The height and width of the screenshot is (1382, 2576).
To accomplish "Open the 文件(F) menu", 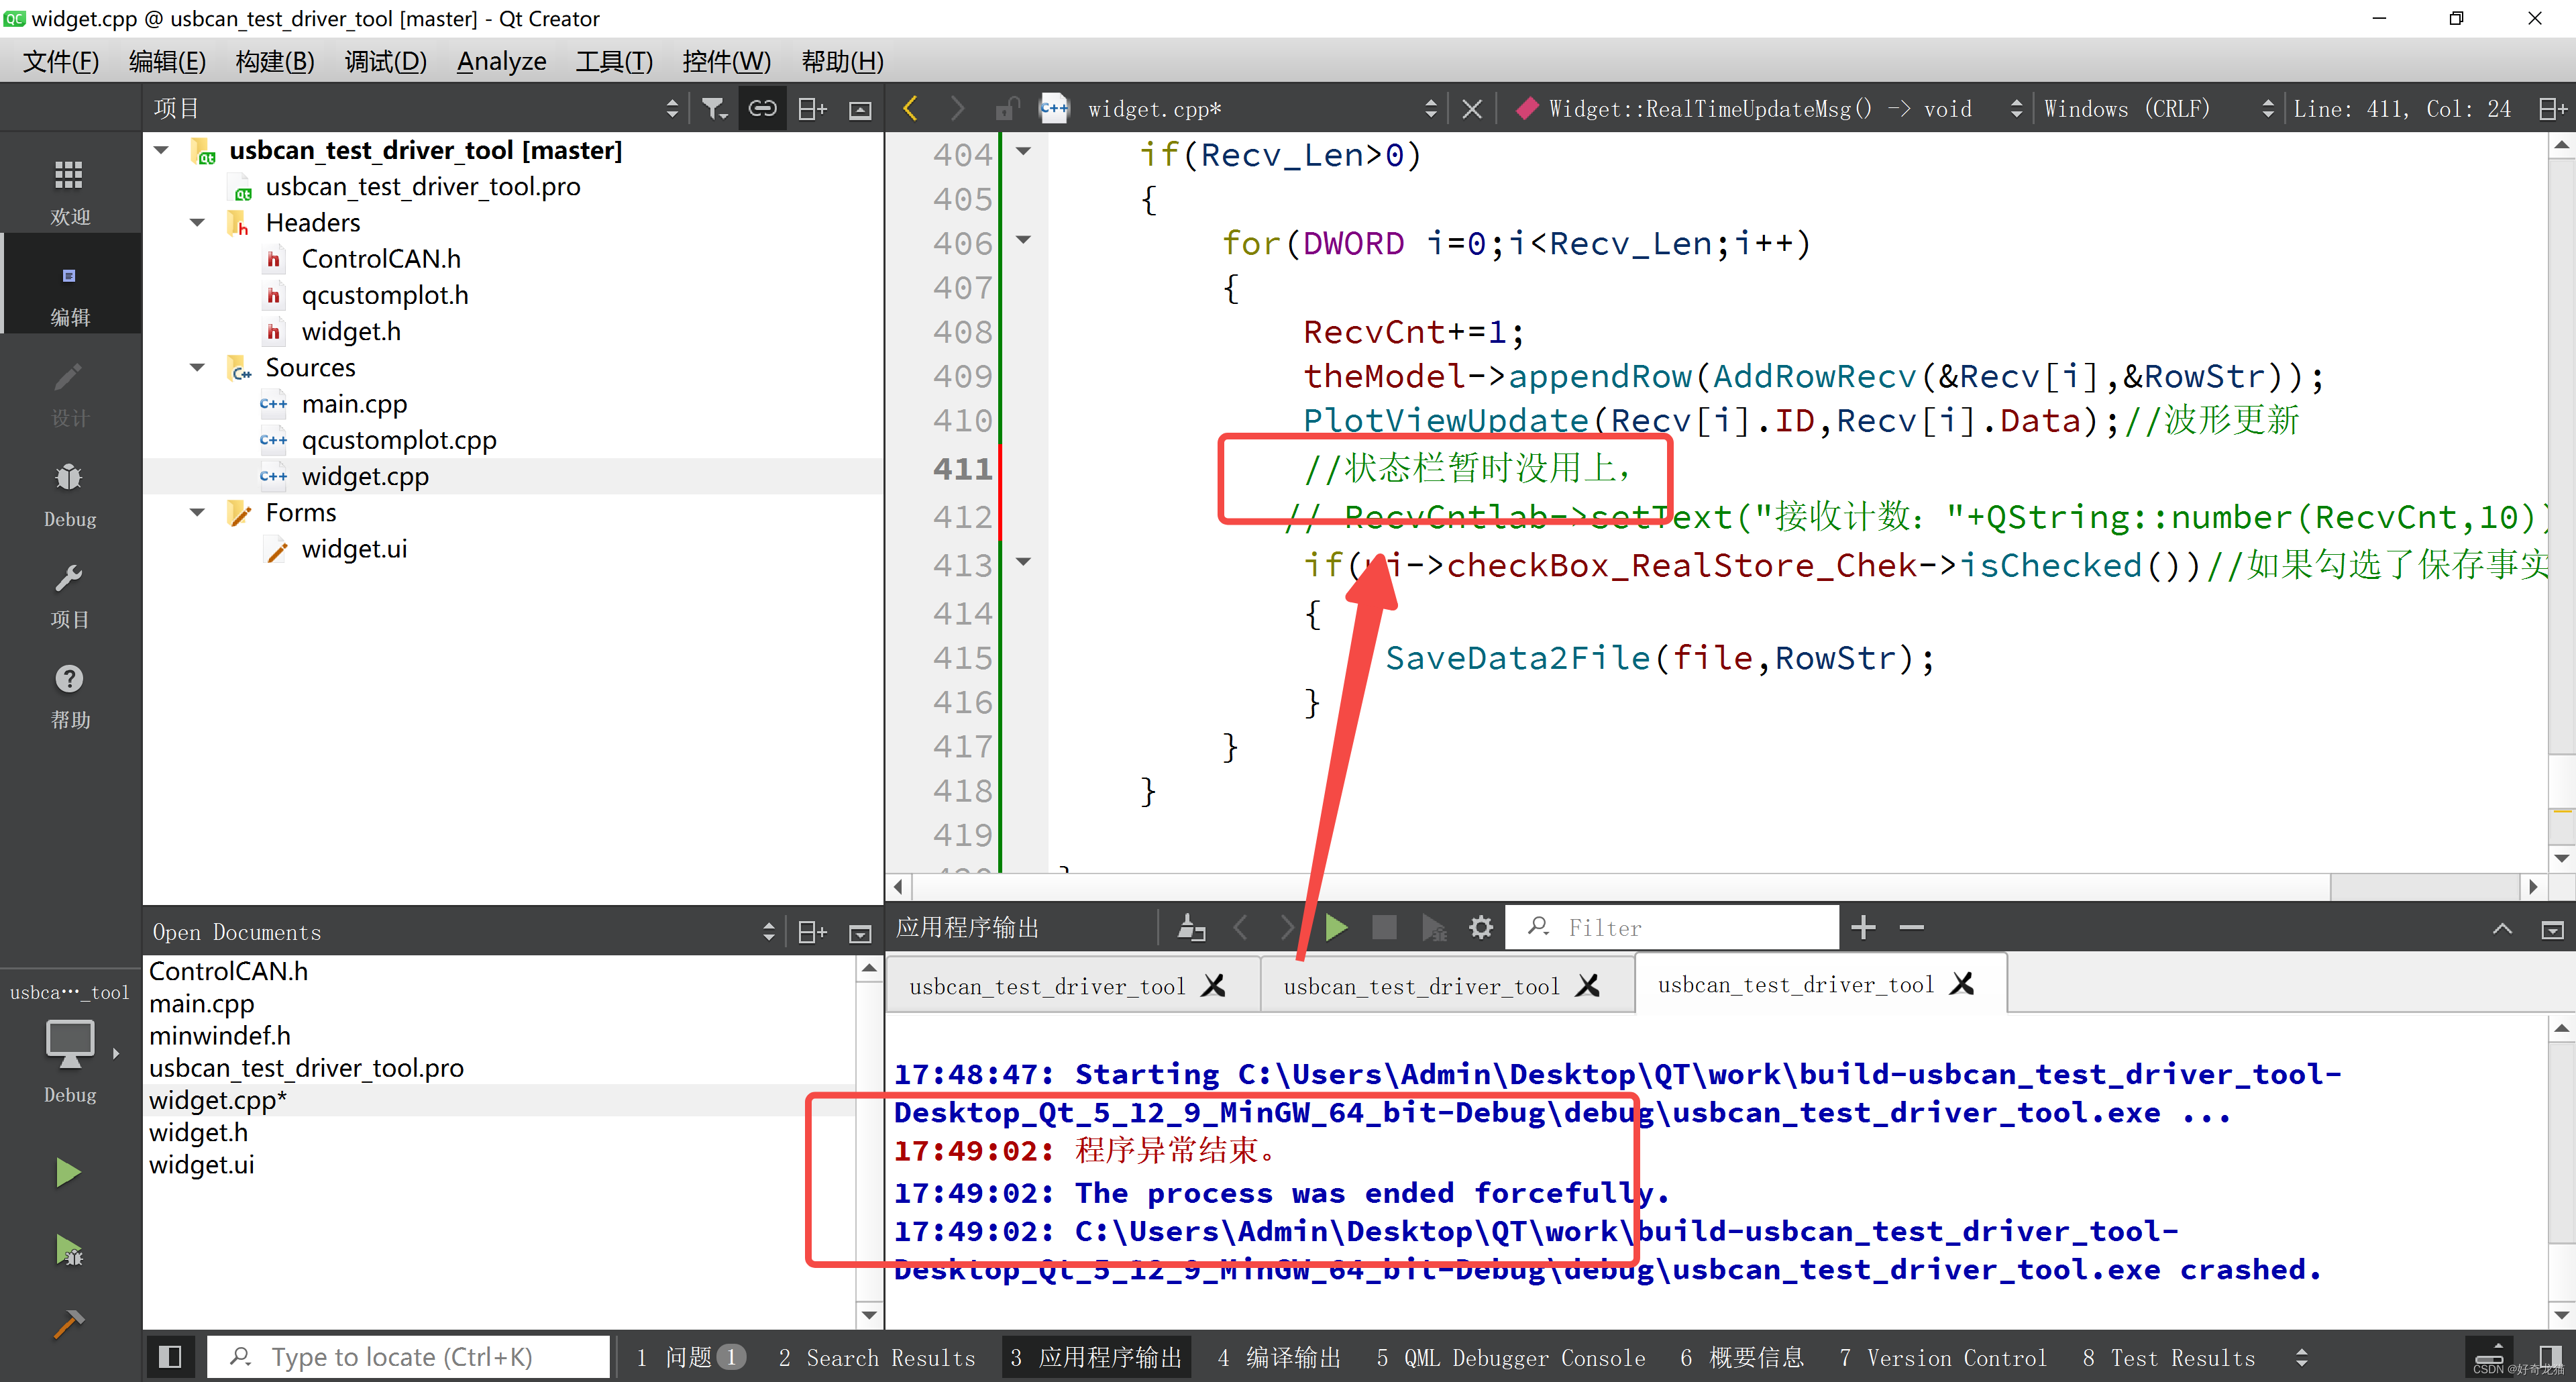I will pos(61,61).
